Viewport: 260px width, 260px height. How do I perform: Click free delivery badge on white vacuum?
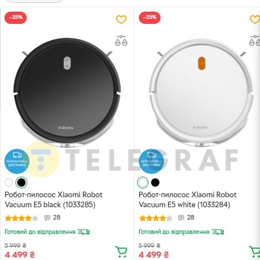pyautogui.click(x=151, y=161)
